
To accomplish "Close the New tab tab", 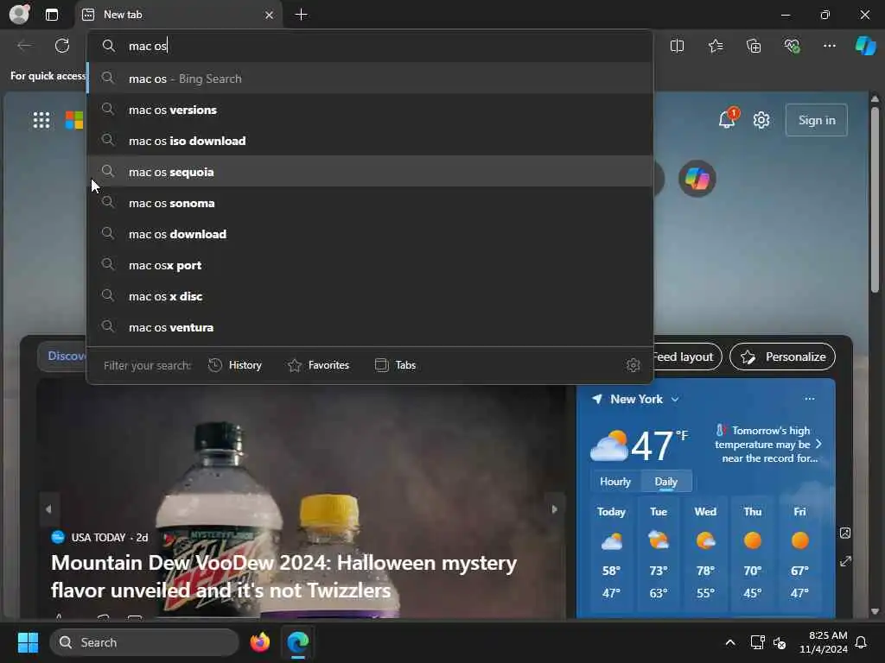I will (x=270, y=15).
